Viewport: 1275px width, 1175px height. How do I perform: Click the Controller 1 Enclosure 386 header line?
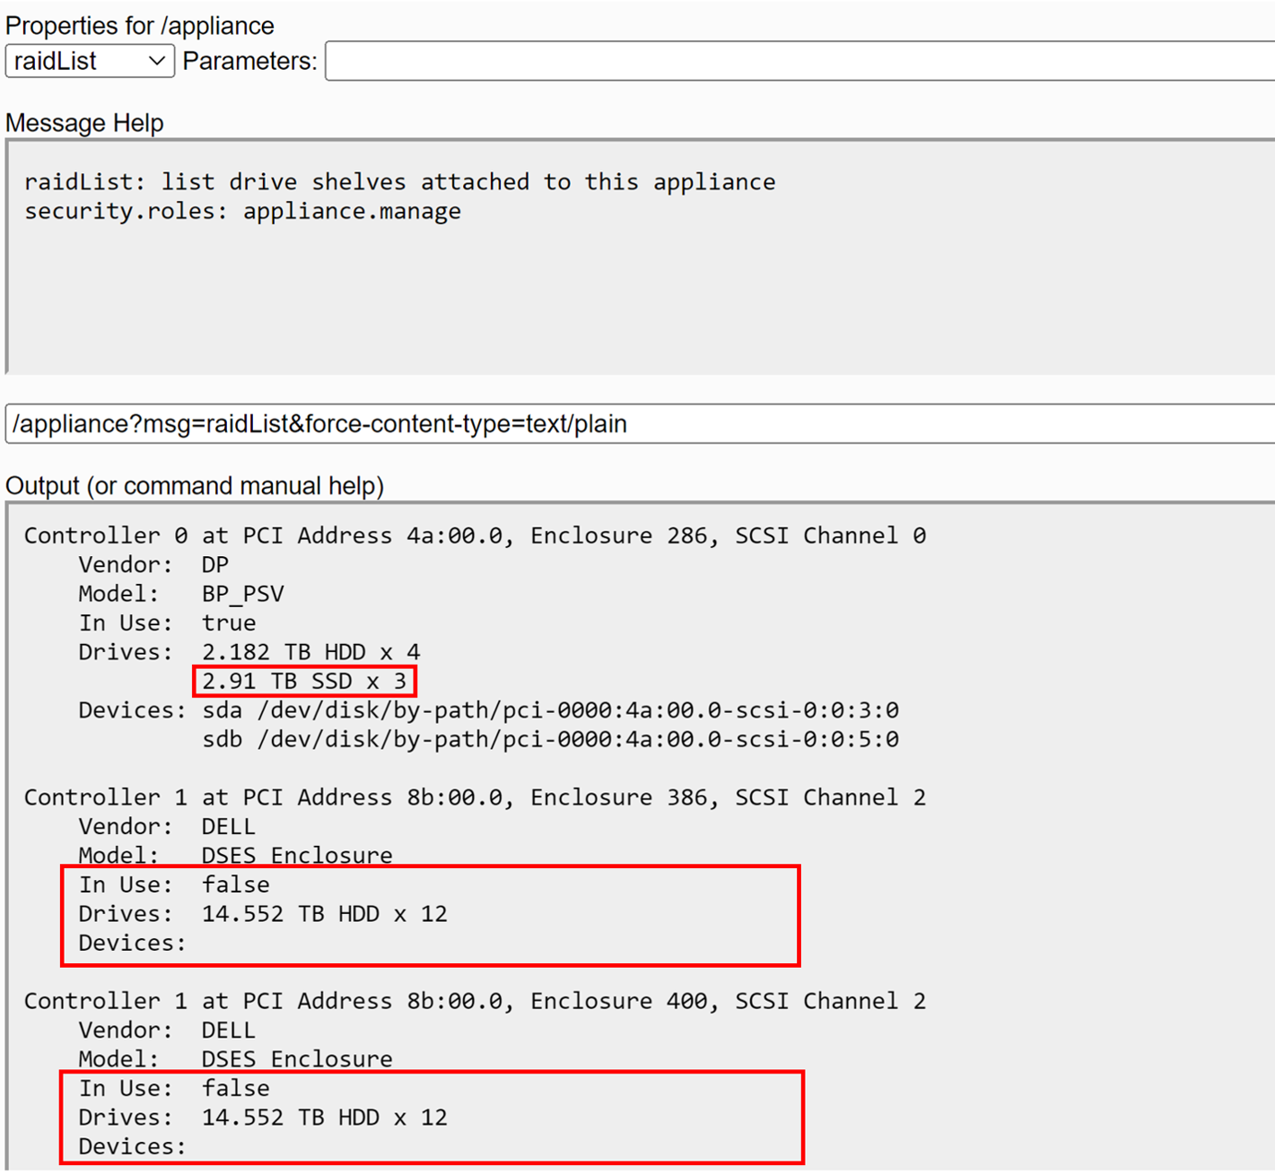coord(475,797)
